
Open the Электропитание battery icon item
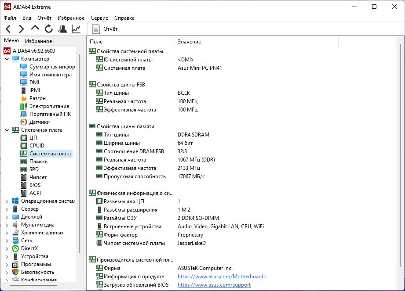tap(24, 106)
